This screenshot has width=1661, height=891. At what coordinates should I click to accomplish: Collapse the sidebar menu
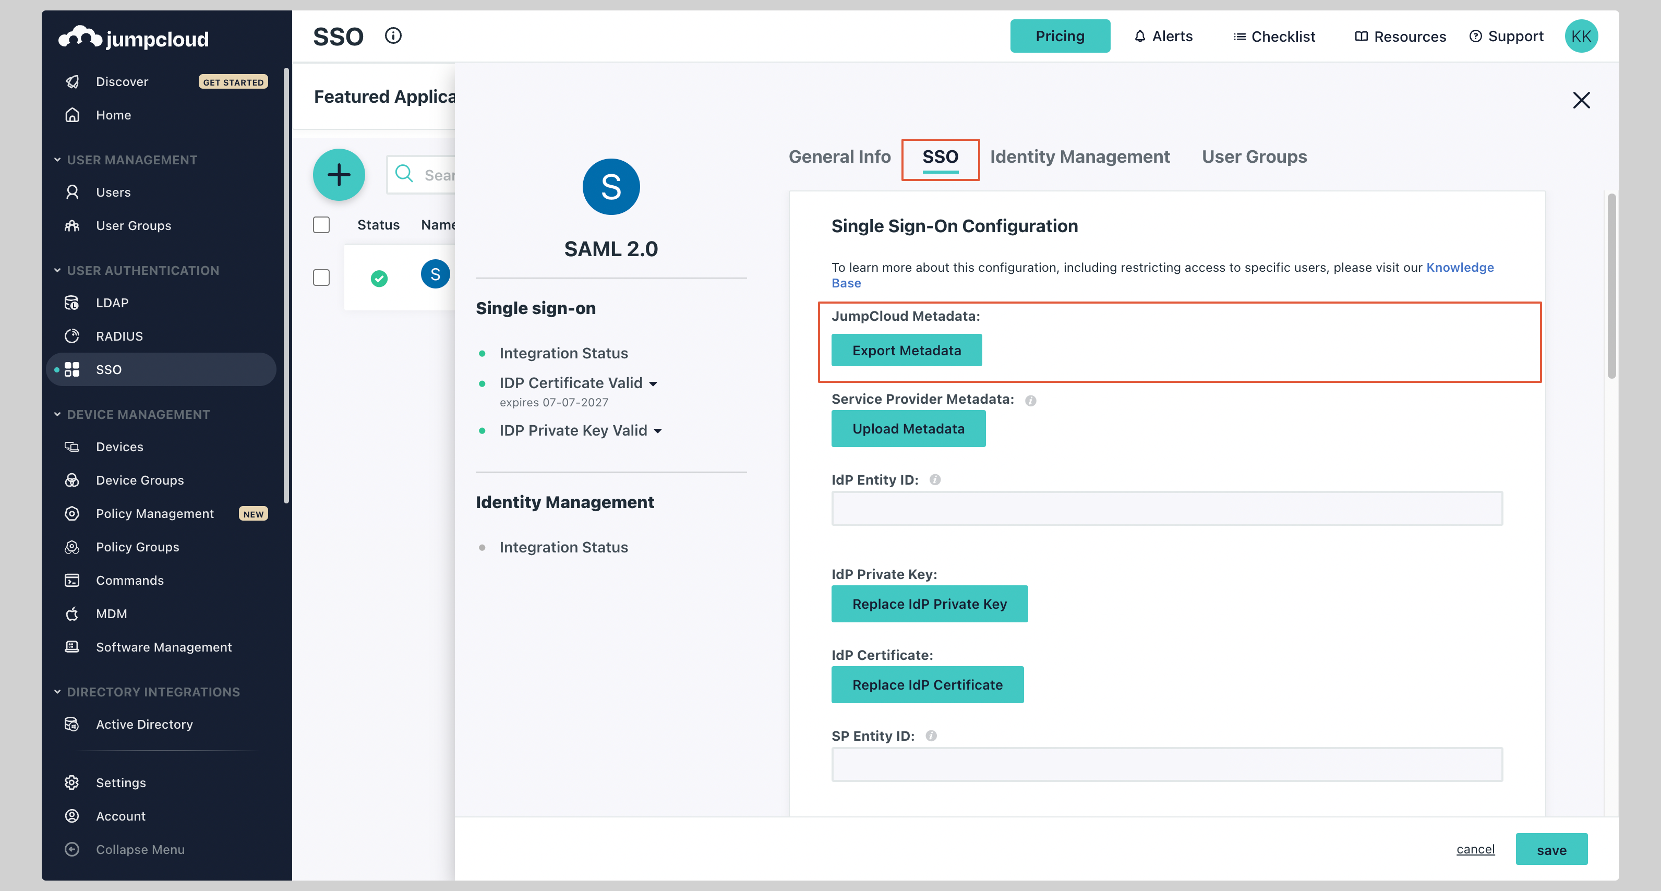tap(140, 850)
